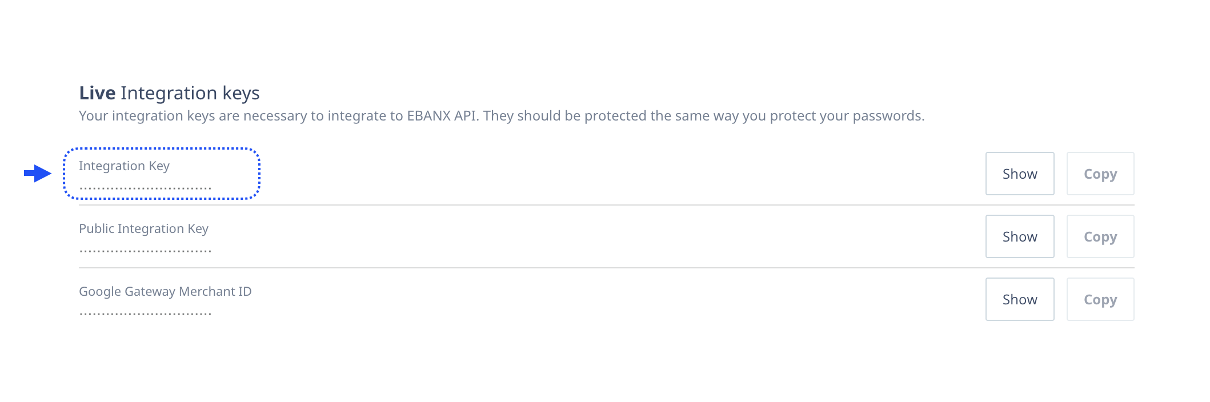1210x402 pixels.
Task: Click the masked Integration Key dots
Action: (145, 188)
